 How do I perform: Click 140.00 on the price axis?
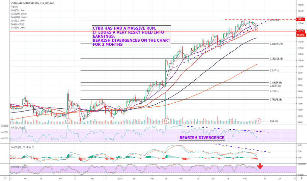[x=300, y=5]
